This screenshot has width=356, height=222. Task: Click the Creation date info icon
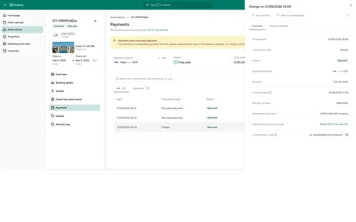[x=270, y=93]
